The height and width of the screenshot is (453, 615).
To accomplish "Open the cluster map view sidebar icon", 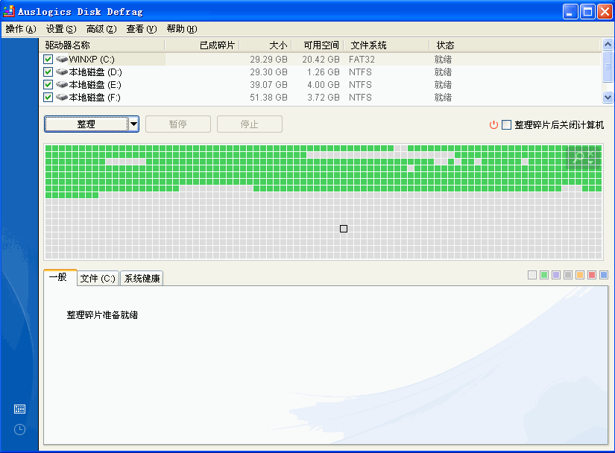I will tap(19, 409).
